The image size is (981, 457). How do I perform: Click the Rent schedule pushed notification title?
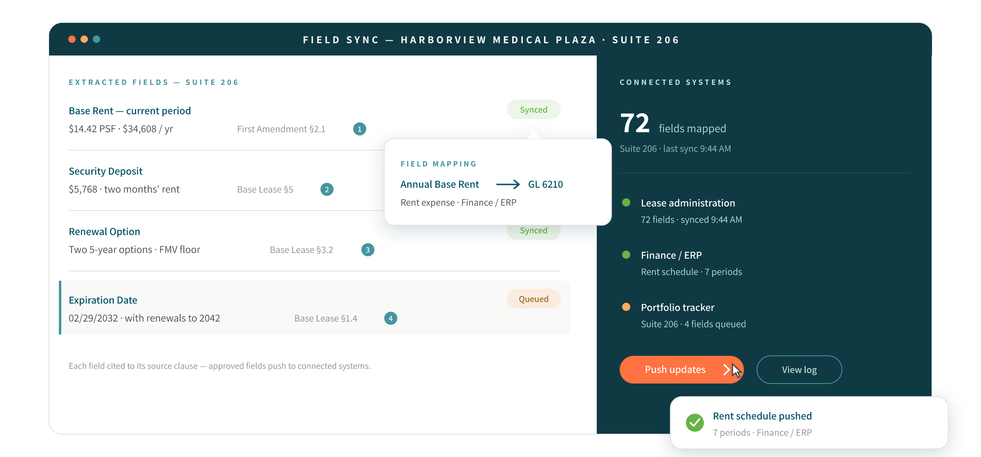tap(762, 416)
